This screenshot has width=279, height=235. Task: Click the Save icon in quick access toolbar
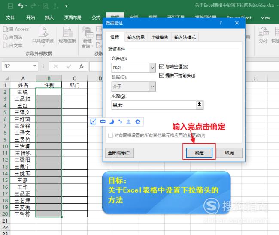click(x=10, y=6)
